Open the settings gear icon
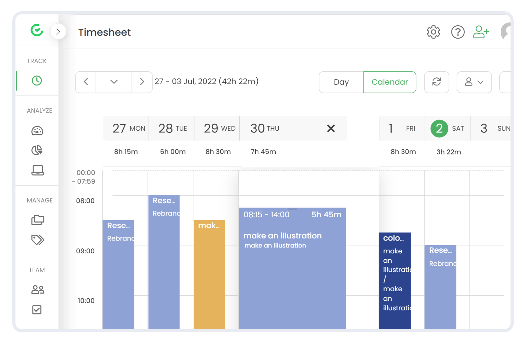The height and width of the screenshot is (342, 526). click(433, 32)
